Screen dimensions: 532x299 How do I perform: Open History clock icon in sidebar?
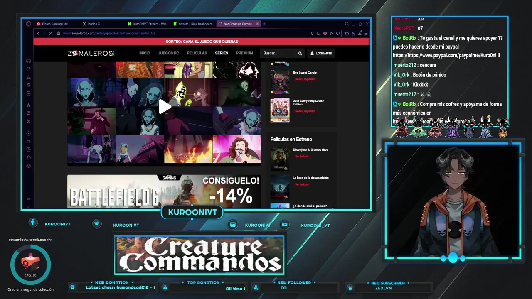[x=28, y=149]
